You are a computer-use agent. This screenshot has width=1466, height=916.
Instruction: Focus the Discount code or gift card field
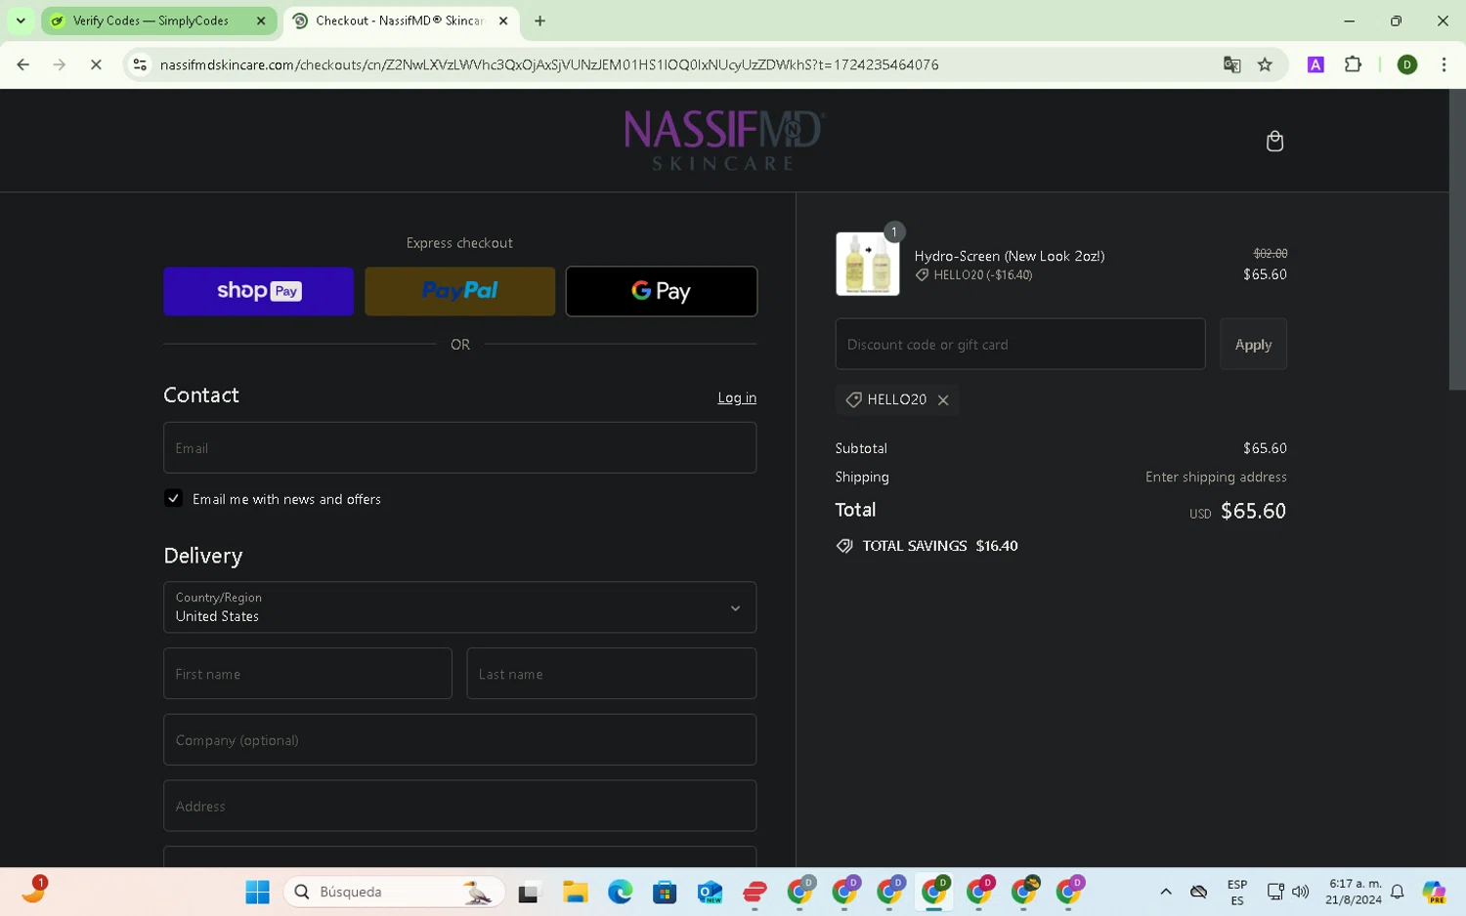pyautogui.click(x=1020, y=344)
